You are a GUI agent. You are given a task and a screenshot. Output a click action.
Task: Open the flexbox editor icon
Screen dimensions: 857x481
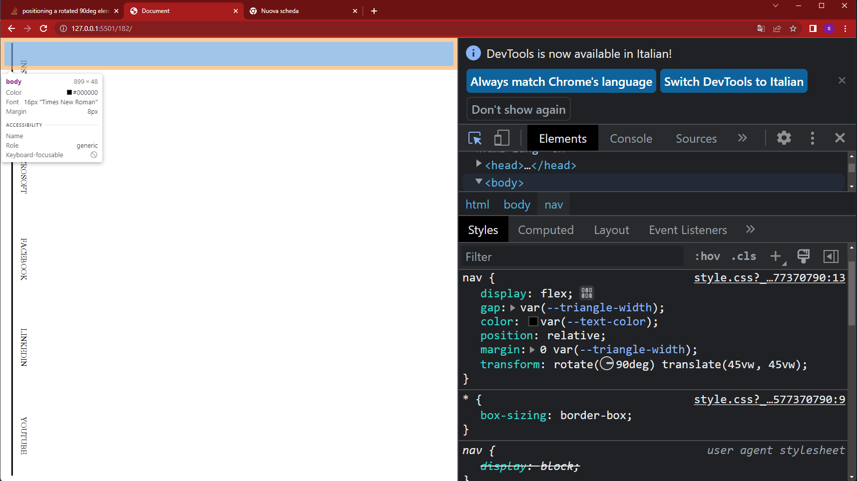[587, 293]
